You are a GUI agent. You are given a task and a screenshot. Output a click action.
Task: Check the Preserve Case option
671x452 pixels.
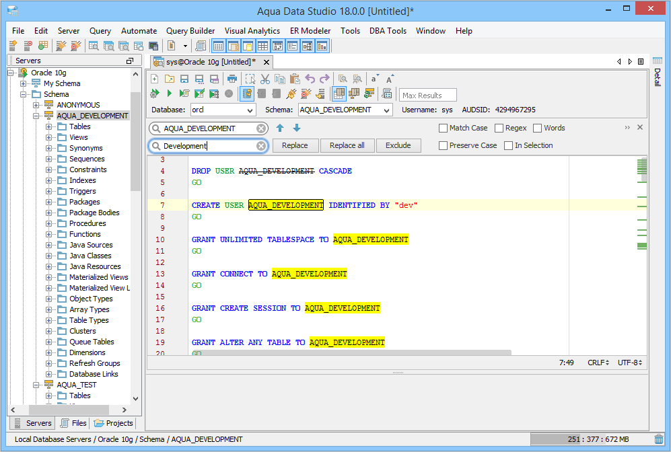443,145
